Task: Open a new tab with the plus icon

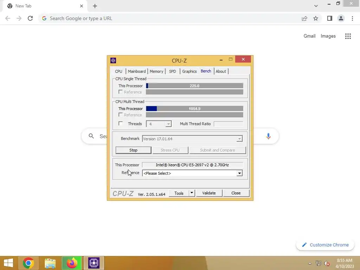Action: click(95, 6)
